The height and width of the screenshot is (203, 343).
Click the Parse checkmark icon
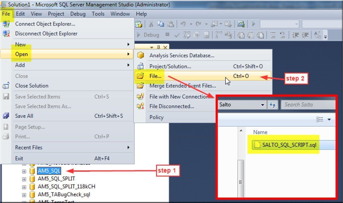click(177, 35)
